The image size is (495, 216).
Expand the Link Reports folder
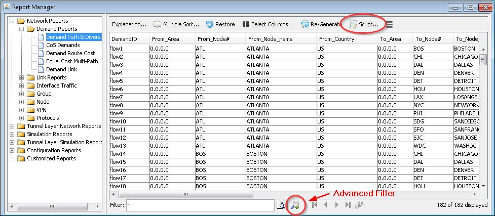click(21, 77)
